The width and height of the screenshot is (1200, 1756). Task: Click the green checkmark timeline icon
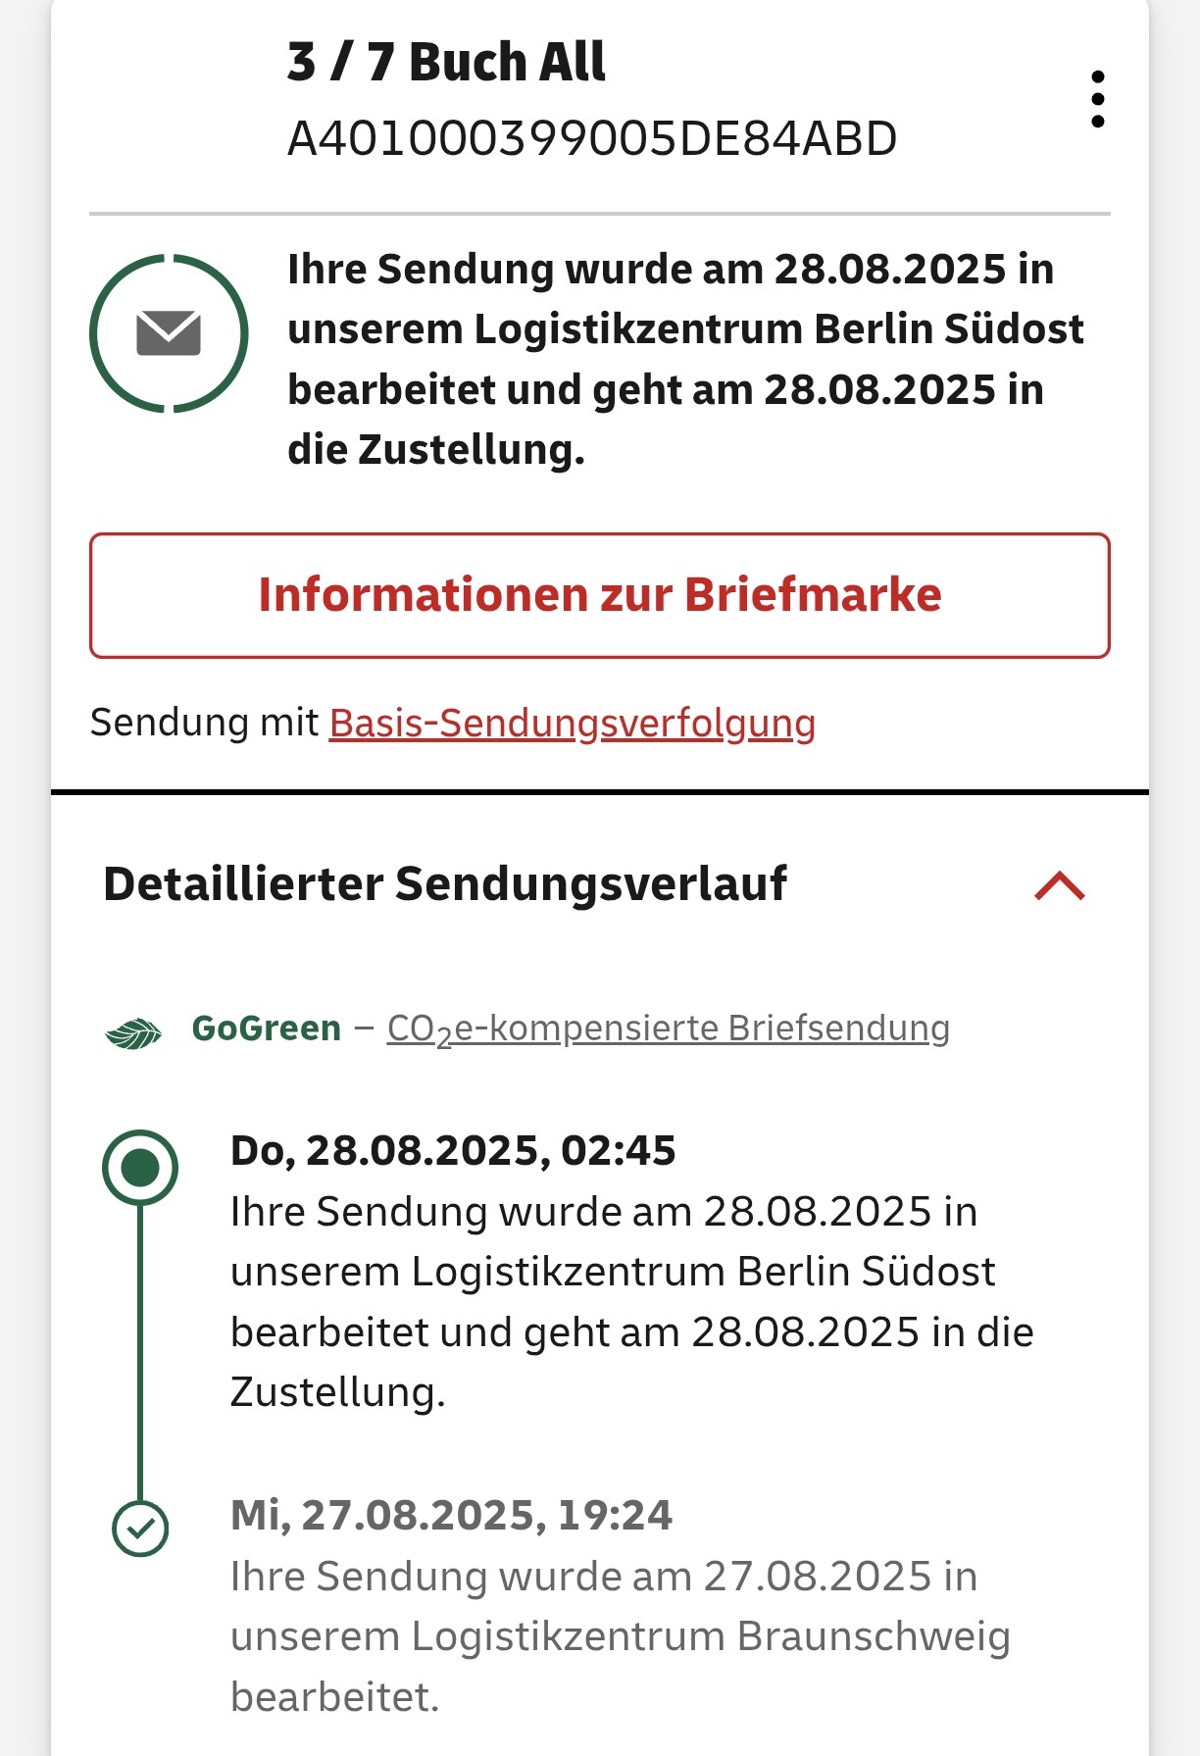click(x=140, y=1529)
